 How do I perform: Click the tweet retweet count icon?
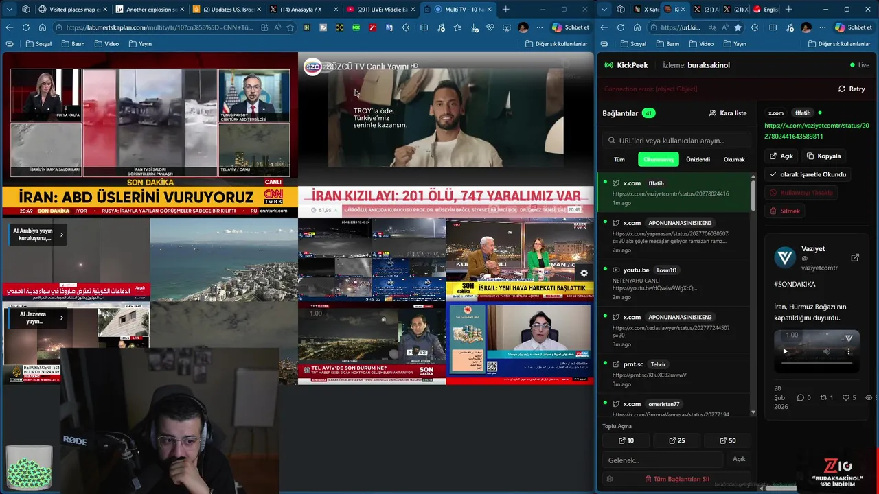coord(823,397)
